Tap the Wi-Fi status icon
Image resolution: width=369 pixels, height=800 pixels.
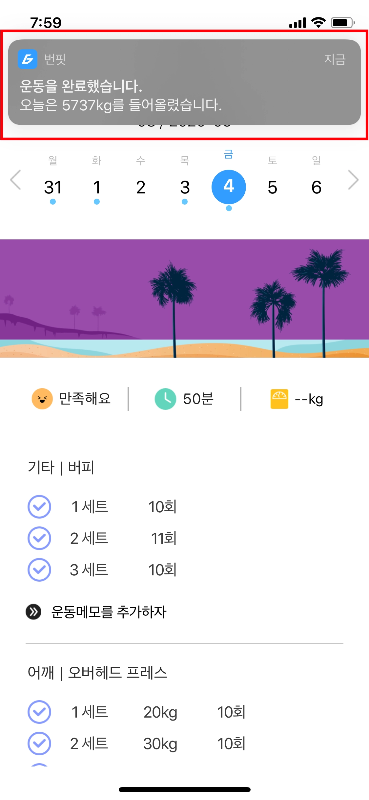point(318,23)
